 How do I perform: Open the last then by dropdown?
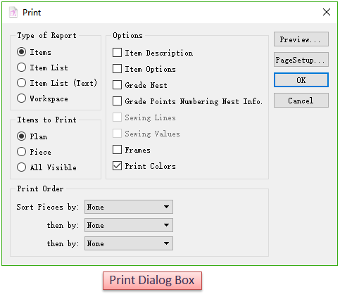point(129,243)
